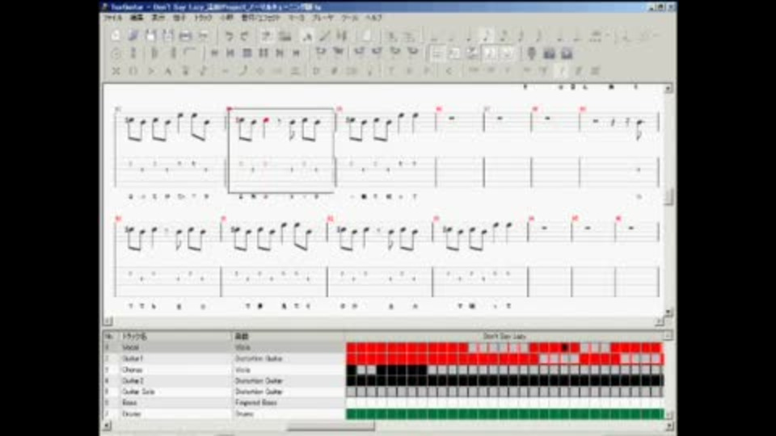Open the プレーヤ (Player) menu

point(323,17)
